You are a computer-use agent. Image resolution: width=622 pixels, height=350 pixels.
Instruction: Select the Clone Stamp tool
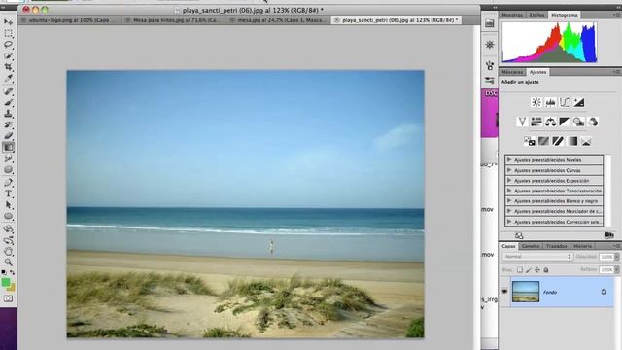tap(9, 114)
